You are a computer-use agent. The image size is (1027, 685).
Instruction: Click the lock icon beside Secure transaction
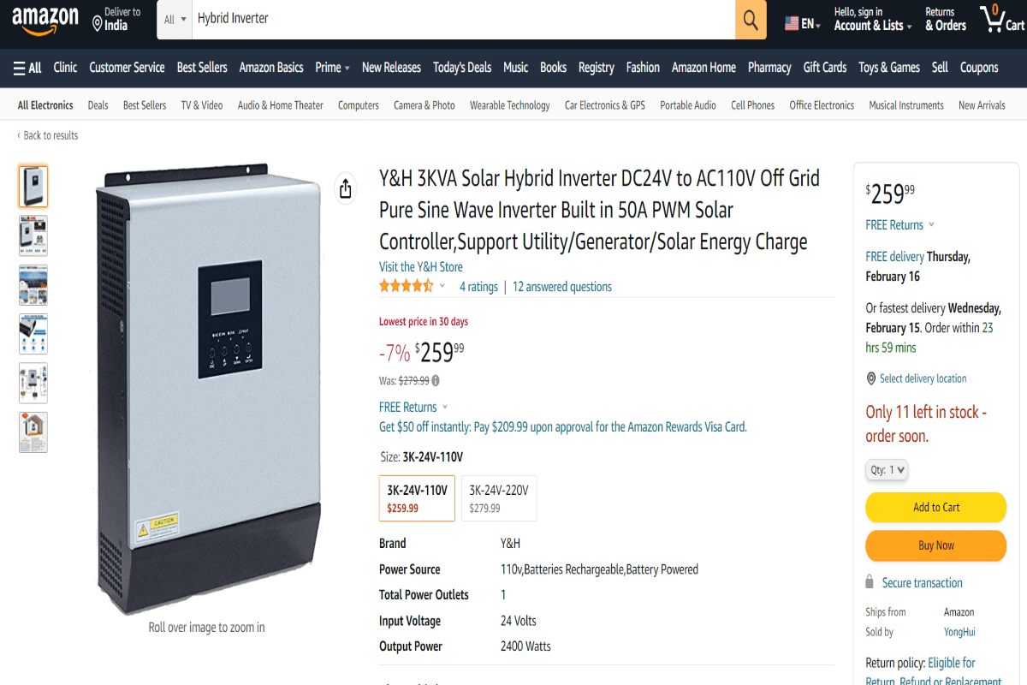pos(870,582)
